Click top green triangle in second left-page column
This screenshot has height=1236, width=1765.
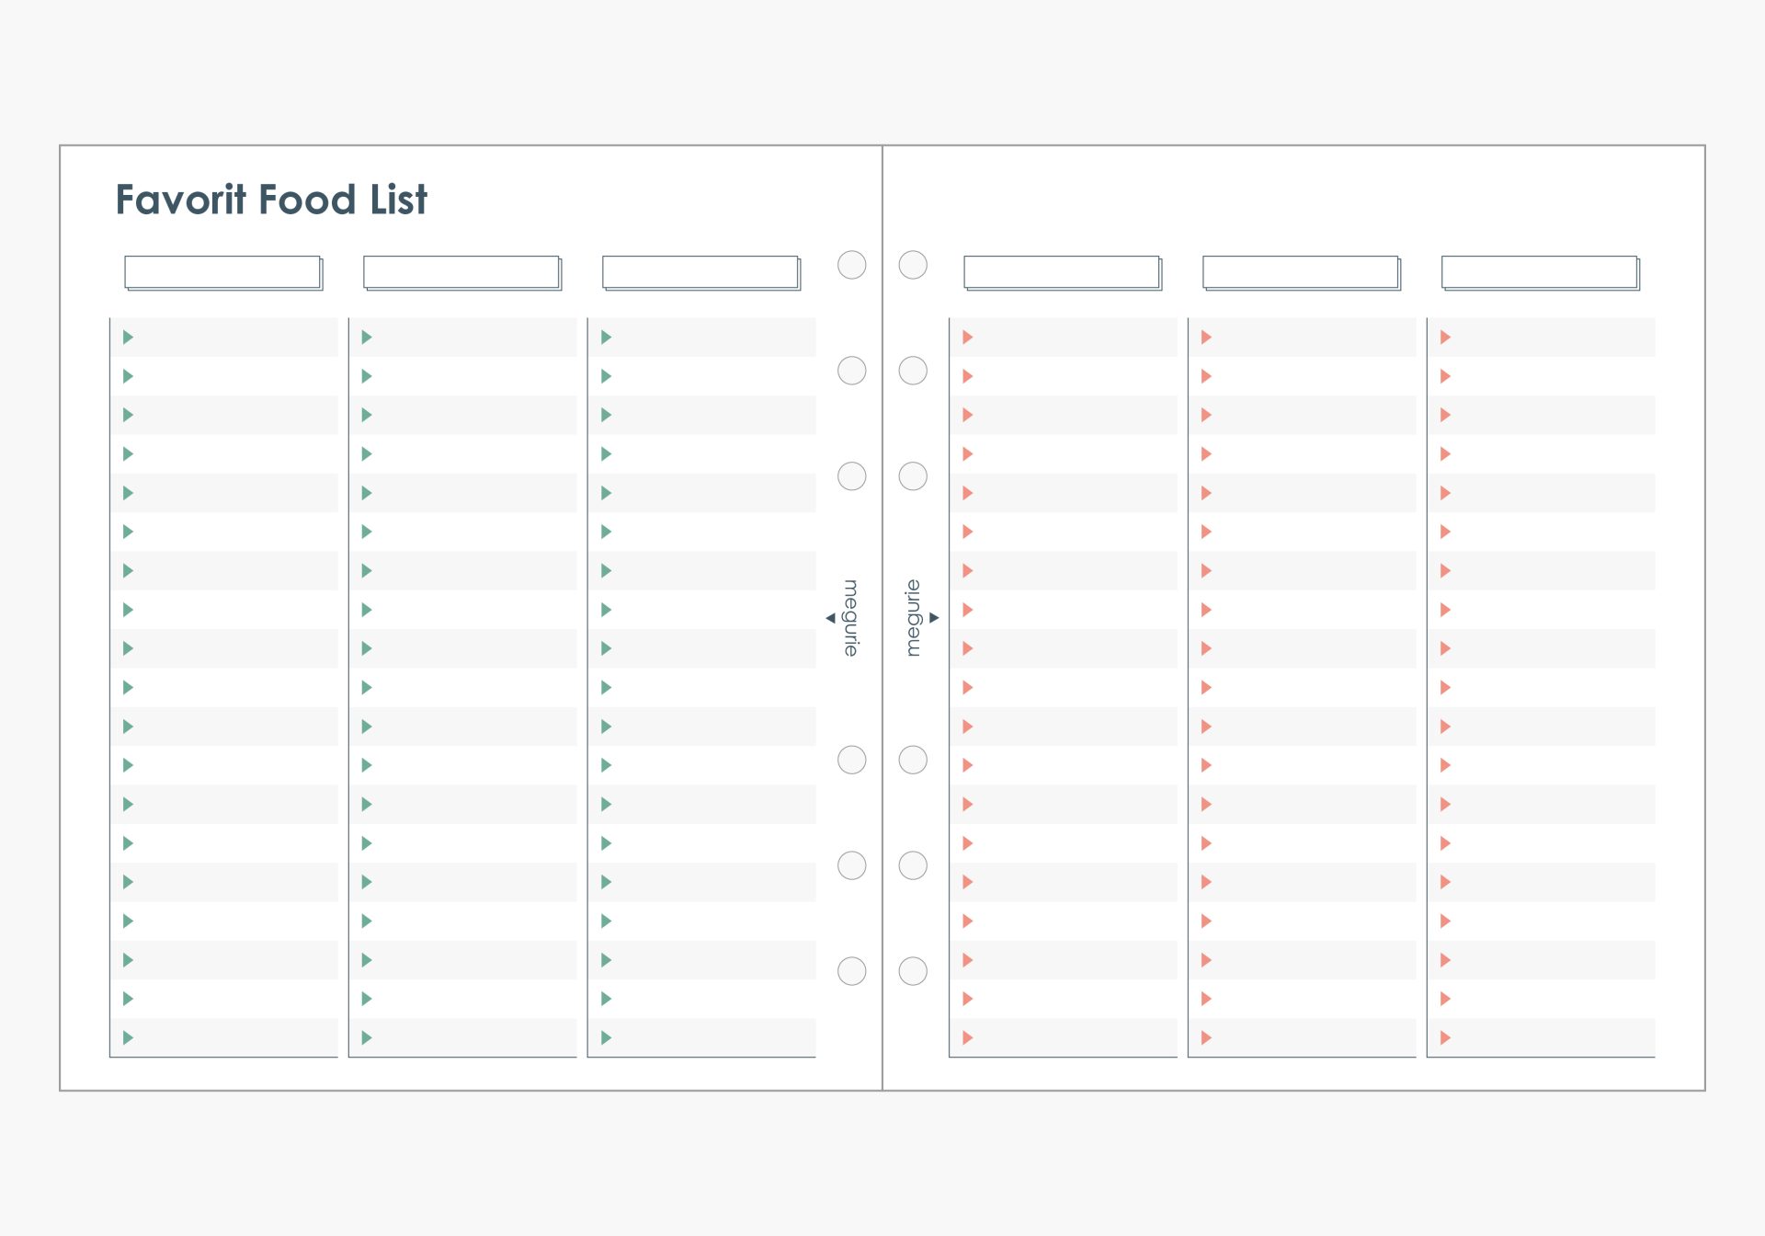(x=366, y=338)
